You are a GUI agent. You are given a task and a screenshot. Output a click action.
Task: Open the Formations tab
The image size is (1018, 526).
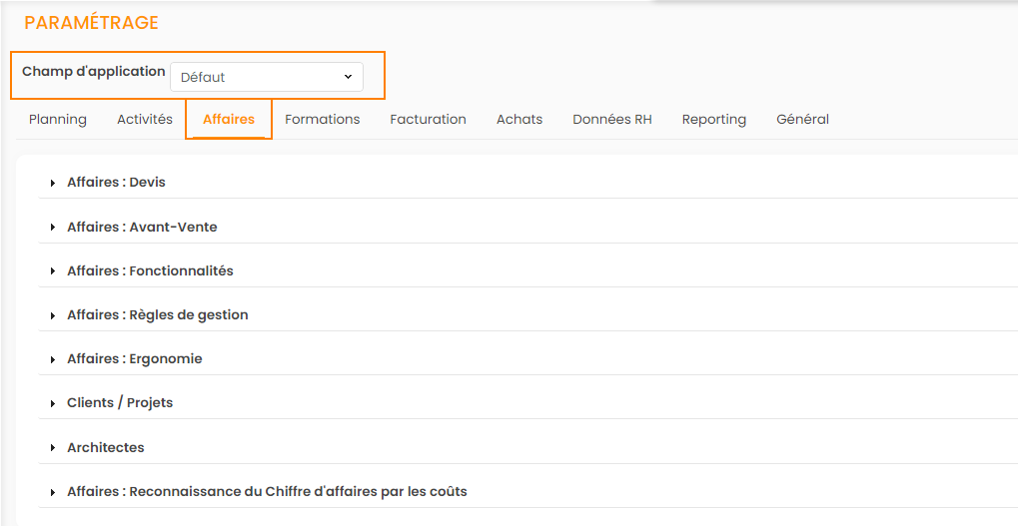pyautogui.click(x=322, y=119)
